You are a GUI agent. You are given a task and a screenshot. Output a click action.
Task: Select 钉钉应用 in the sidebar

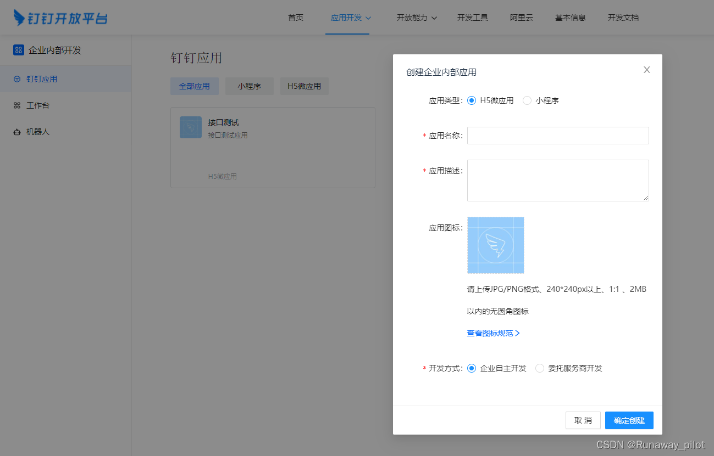(x=66, y=79)
